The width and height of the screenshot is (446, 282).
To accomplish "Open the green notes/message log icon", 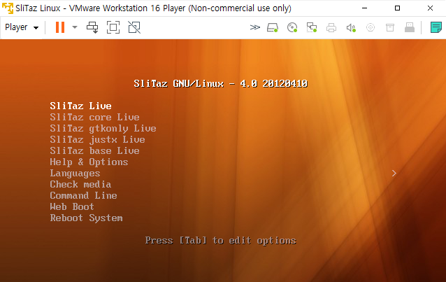I will [436, 27].
